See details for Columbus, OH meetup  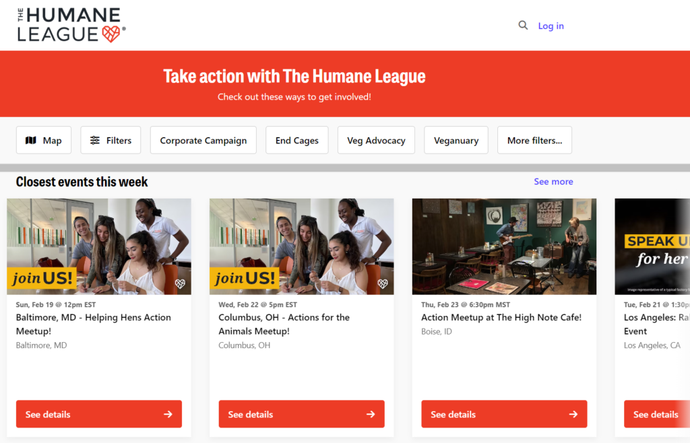coord(302,414)
